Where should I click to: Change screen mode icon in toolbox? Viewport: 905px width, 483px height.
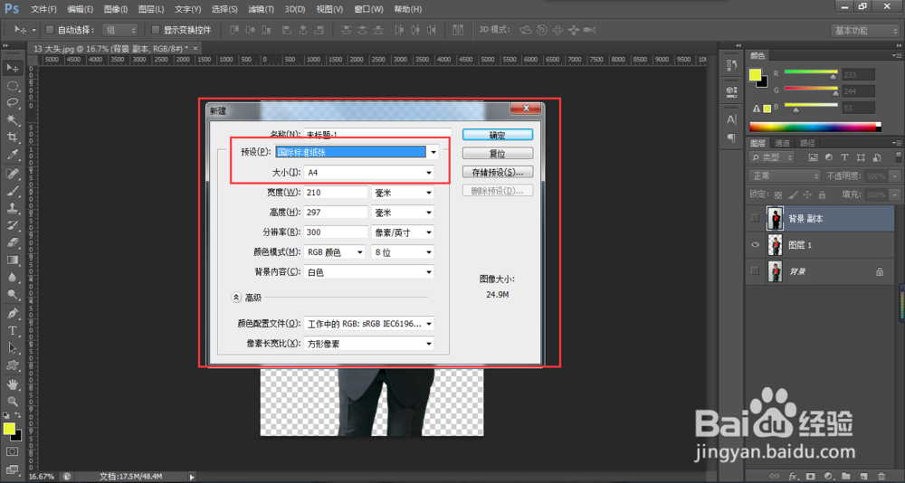point(12,469)
